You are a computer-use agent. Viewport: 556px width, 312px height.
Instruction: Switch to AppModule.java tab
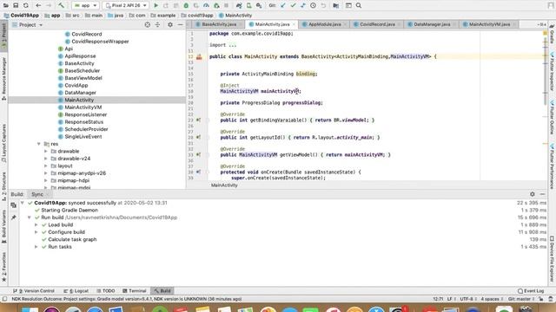tap(324, 24)
